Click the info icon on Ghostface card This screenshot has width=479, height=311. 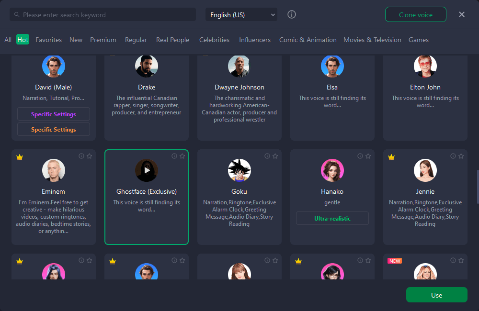coord(174,156)
